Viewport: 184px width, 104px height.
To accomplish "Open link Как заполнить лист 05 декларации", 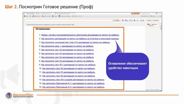I will click(68, 61).
